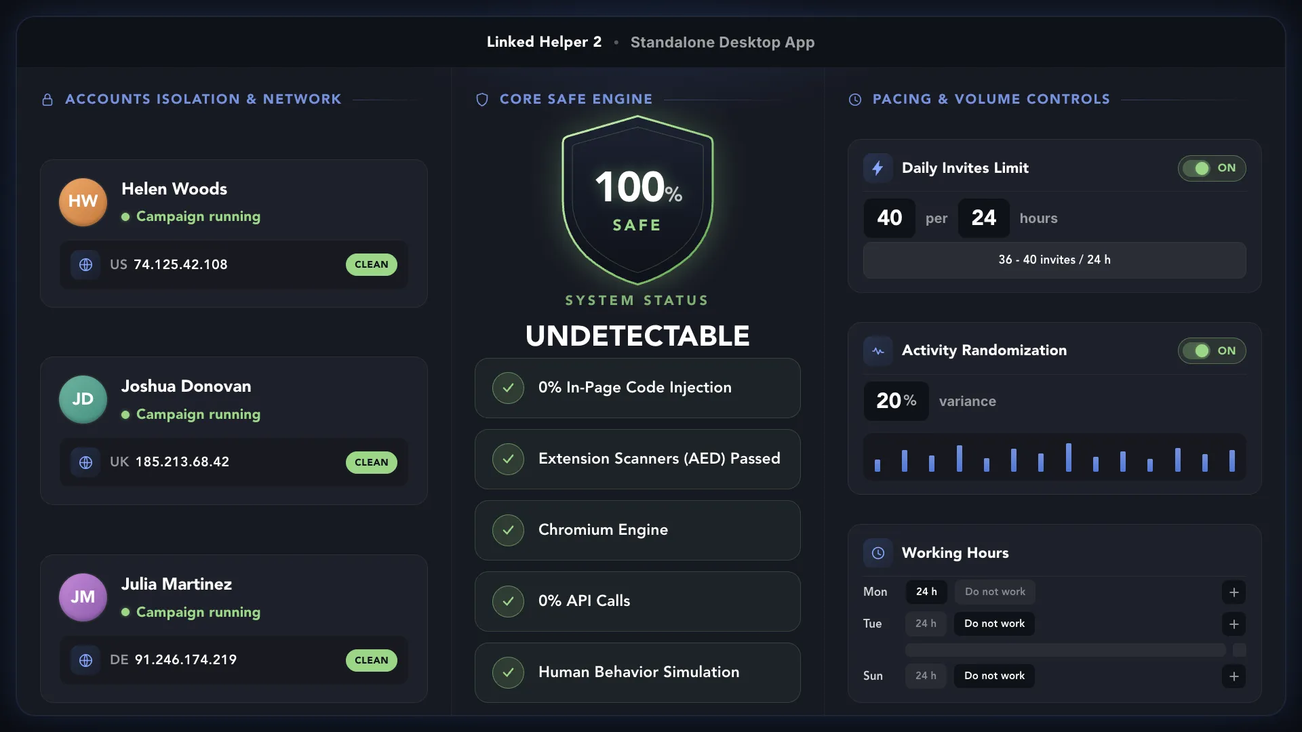
Task: Click the checkmark icon for Chromium Engine
Action: point(508,530)
